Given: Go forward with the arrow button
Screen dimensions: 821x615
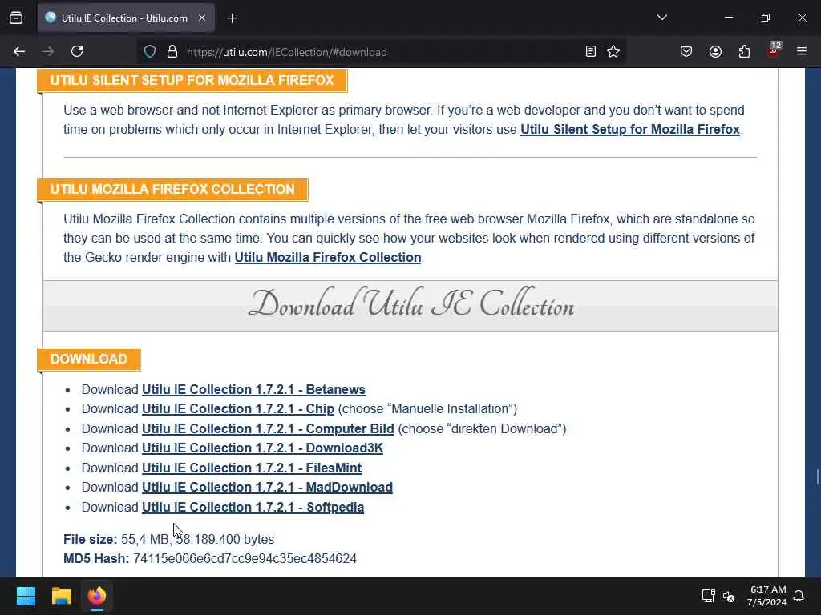Looking at the screenshot, I should 48,51.
